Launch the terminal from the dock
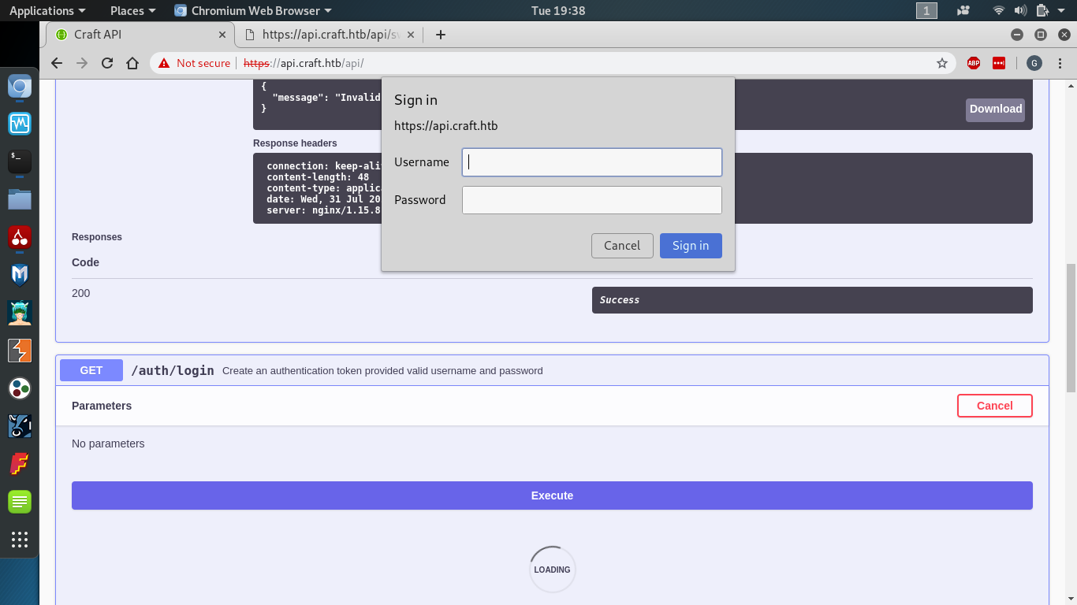 (19, 161)
